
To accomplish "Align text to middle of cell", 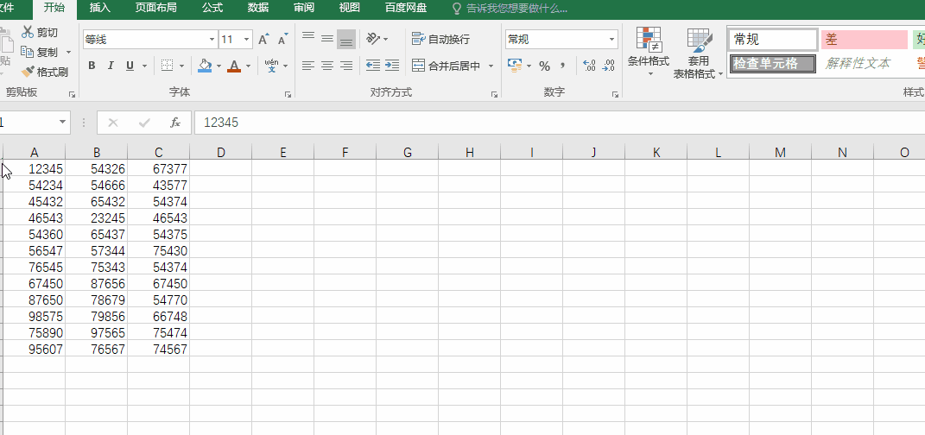I will pos(327,39).
